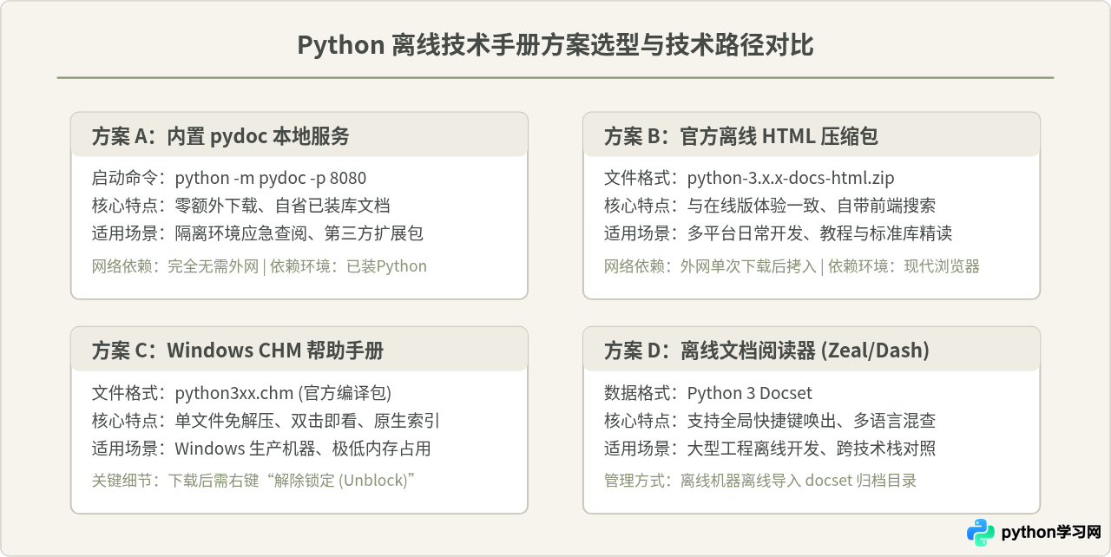Screen dimensions: 1111x557
Task: Click the note "网络依赖：完全无需外网"
Action: [x=175, y=266]
